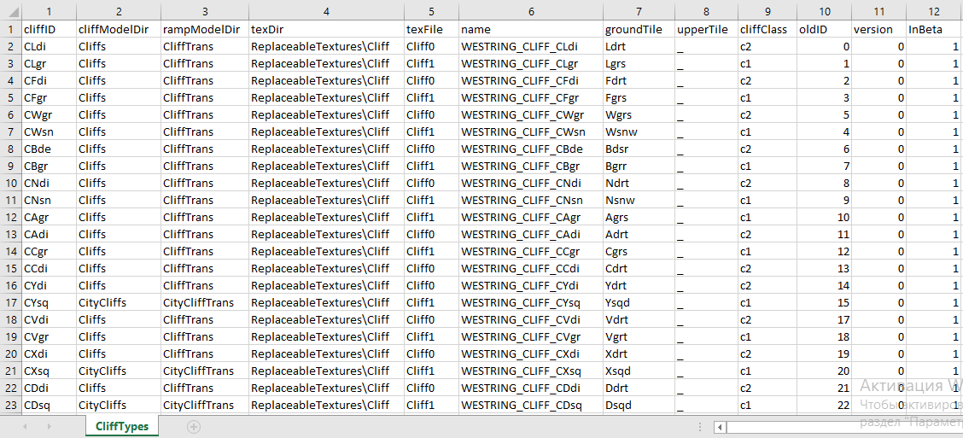Image resolution: width=963 pixels, height=438 pixels.
Task: Click the upperTile header cell
Action: (706, 29)
